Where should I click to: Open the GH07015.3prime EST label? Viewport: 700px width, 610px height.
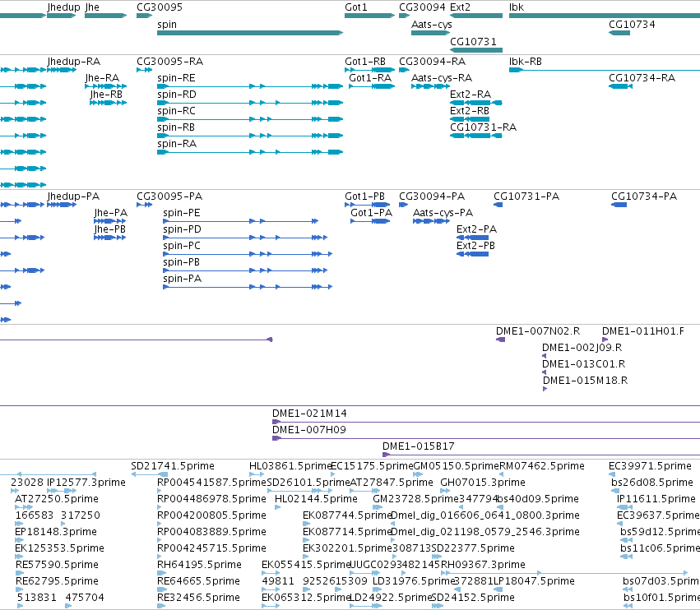click(483, 483)
